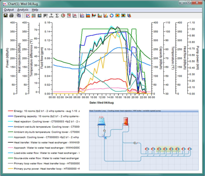Select the Energy series legend entry
Image resolution: width=205 pixels, height=176 pixels.
pyautogui.click(x=45, y=111)
